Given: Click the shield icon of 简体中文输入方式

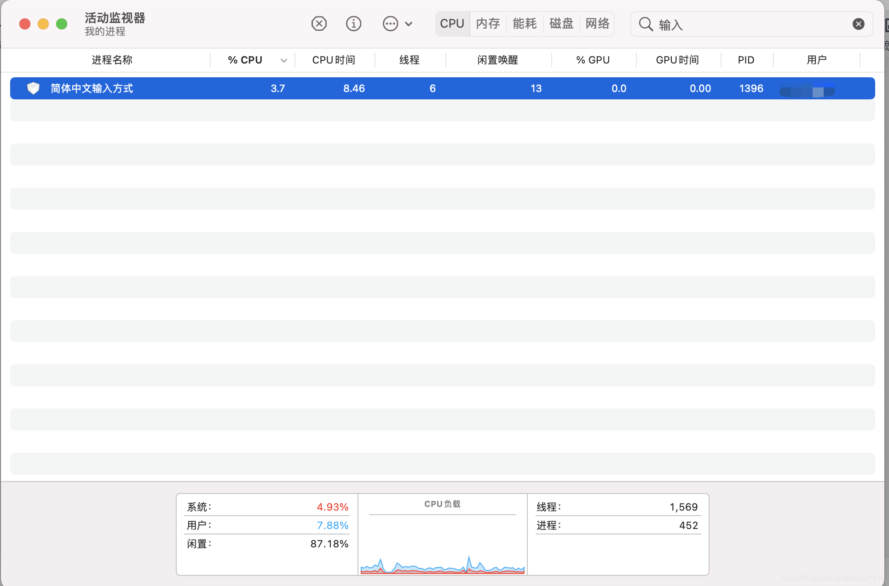Looking at the screenshot, I should (33, 88).
